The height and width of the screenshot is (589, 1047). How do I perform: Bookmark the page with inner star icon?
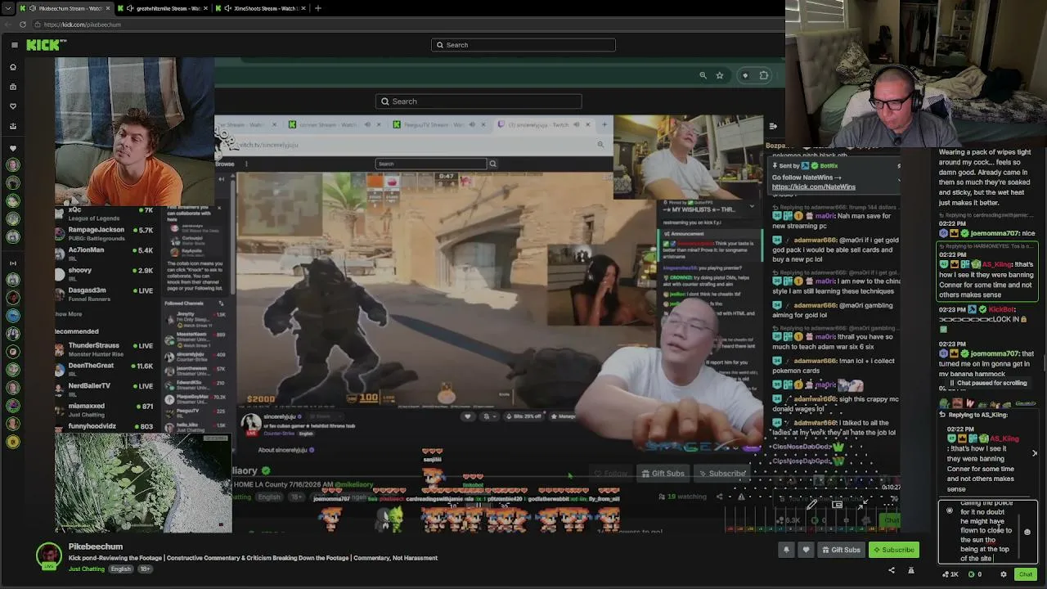point(720,75)
